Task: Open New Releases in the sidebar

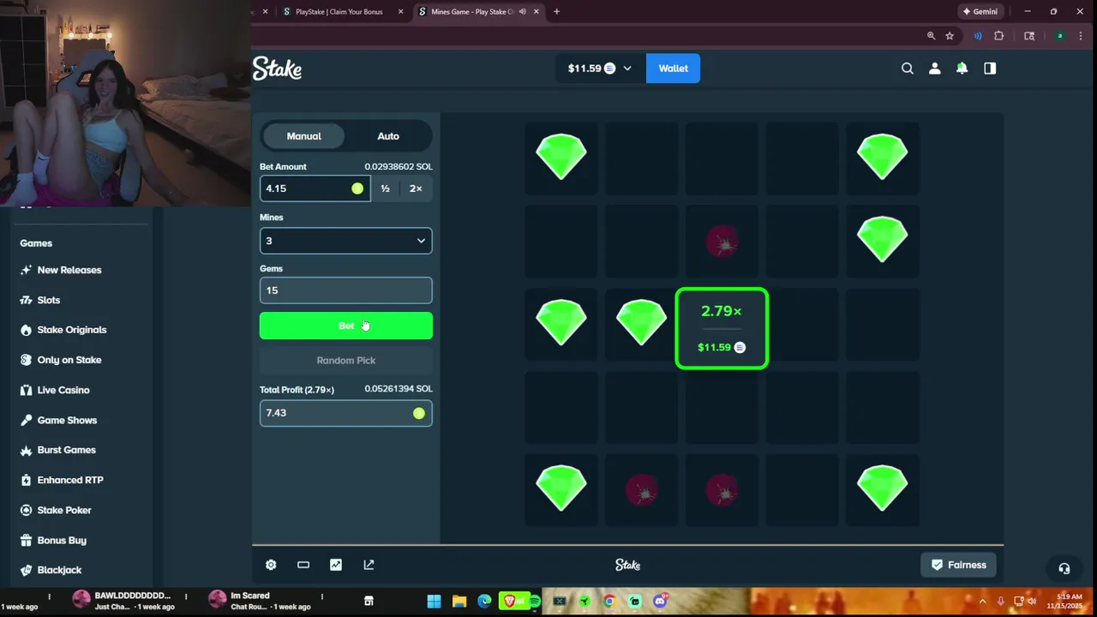Action: (69, 270)
